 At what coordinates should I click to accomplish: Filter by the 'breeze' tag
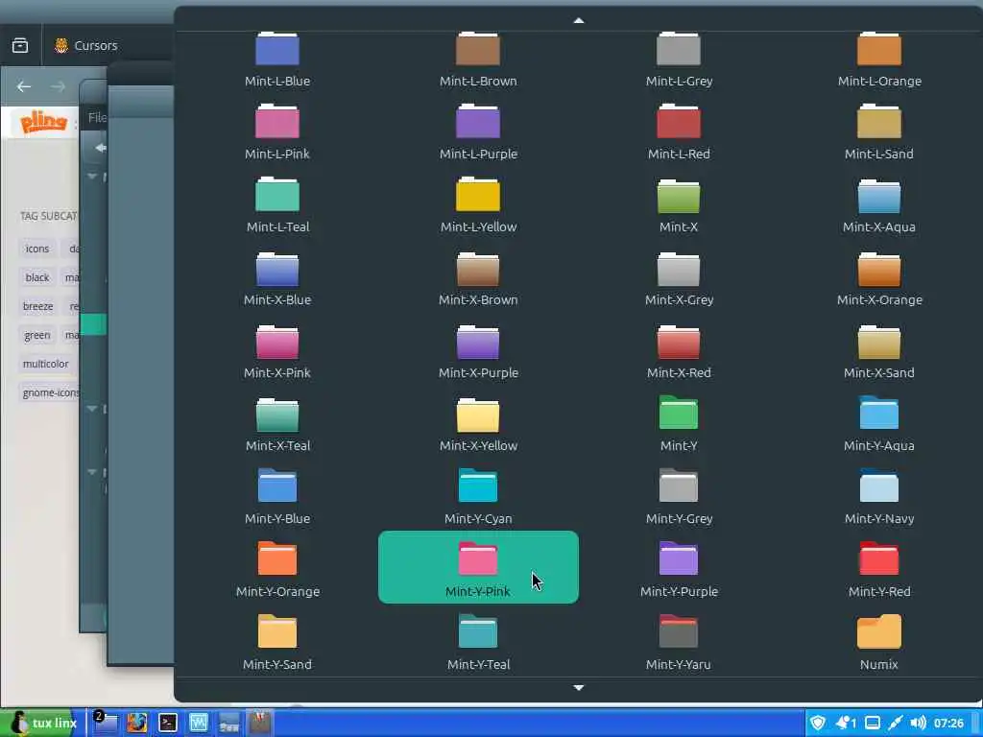tap(37, 306)
